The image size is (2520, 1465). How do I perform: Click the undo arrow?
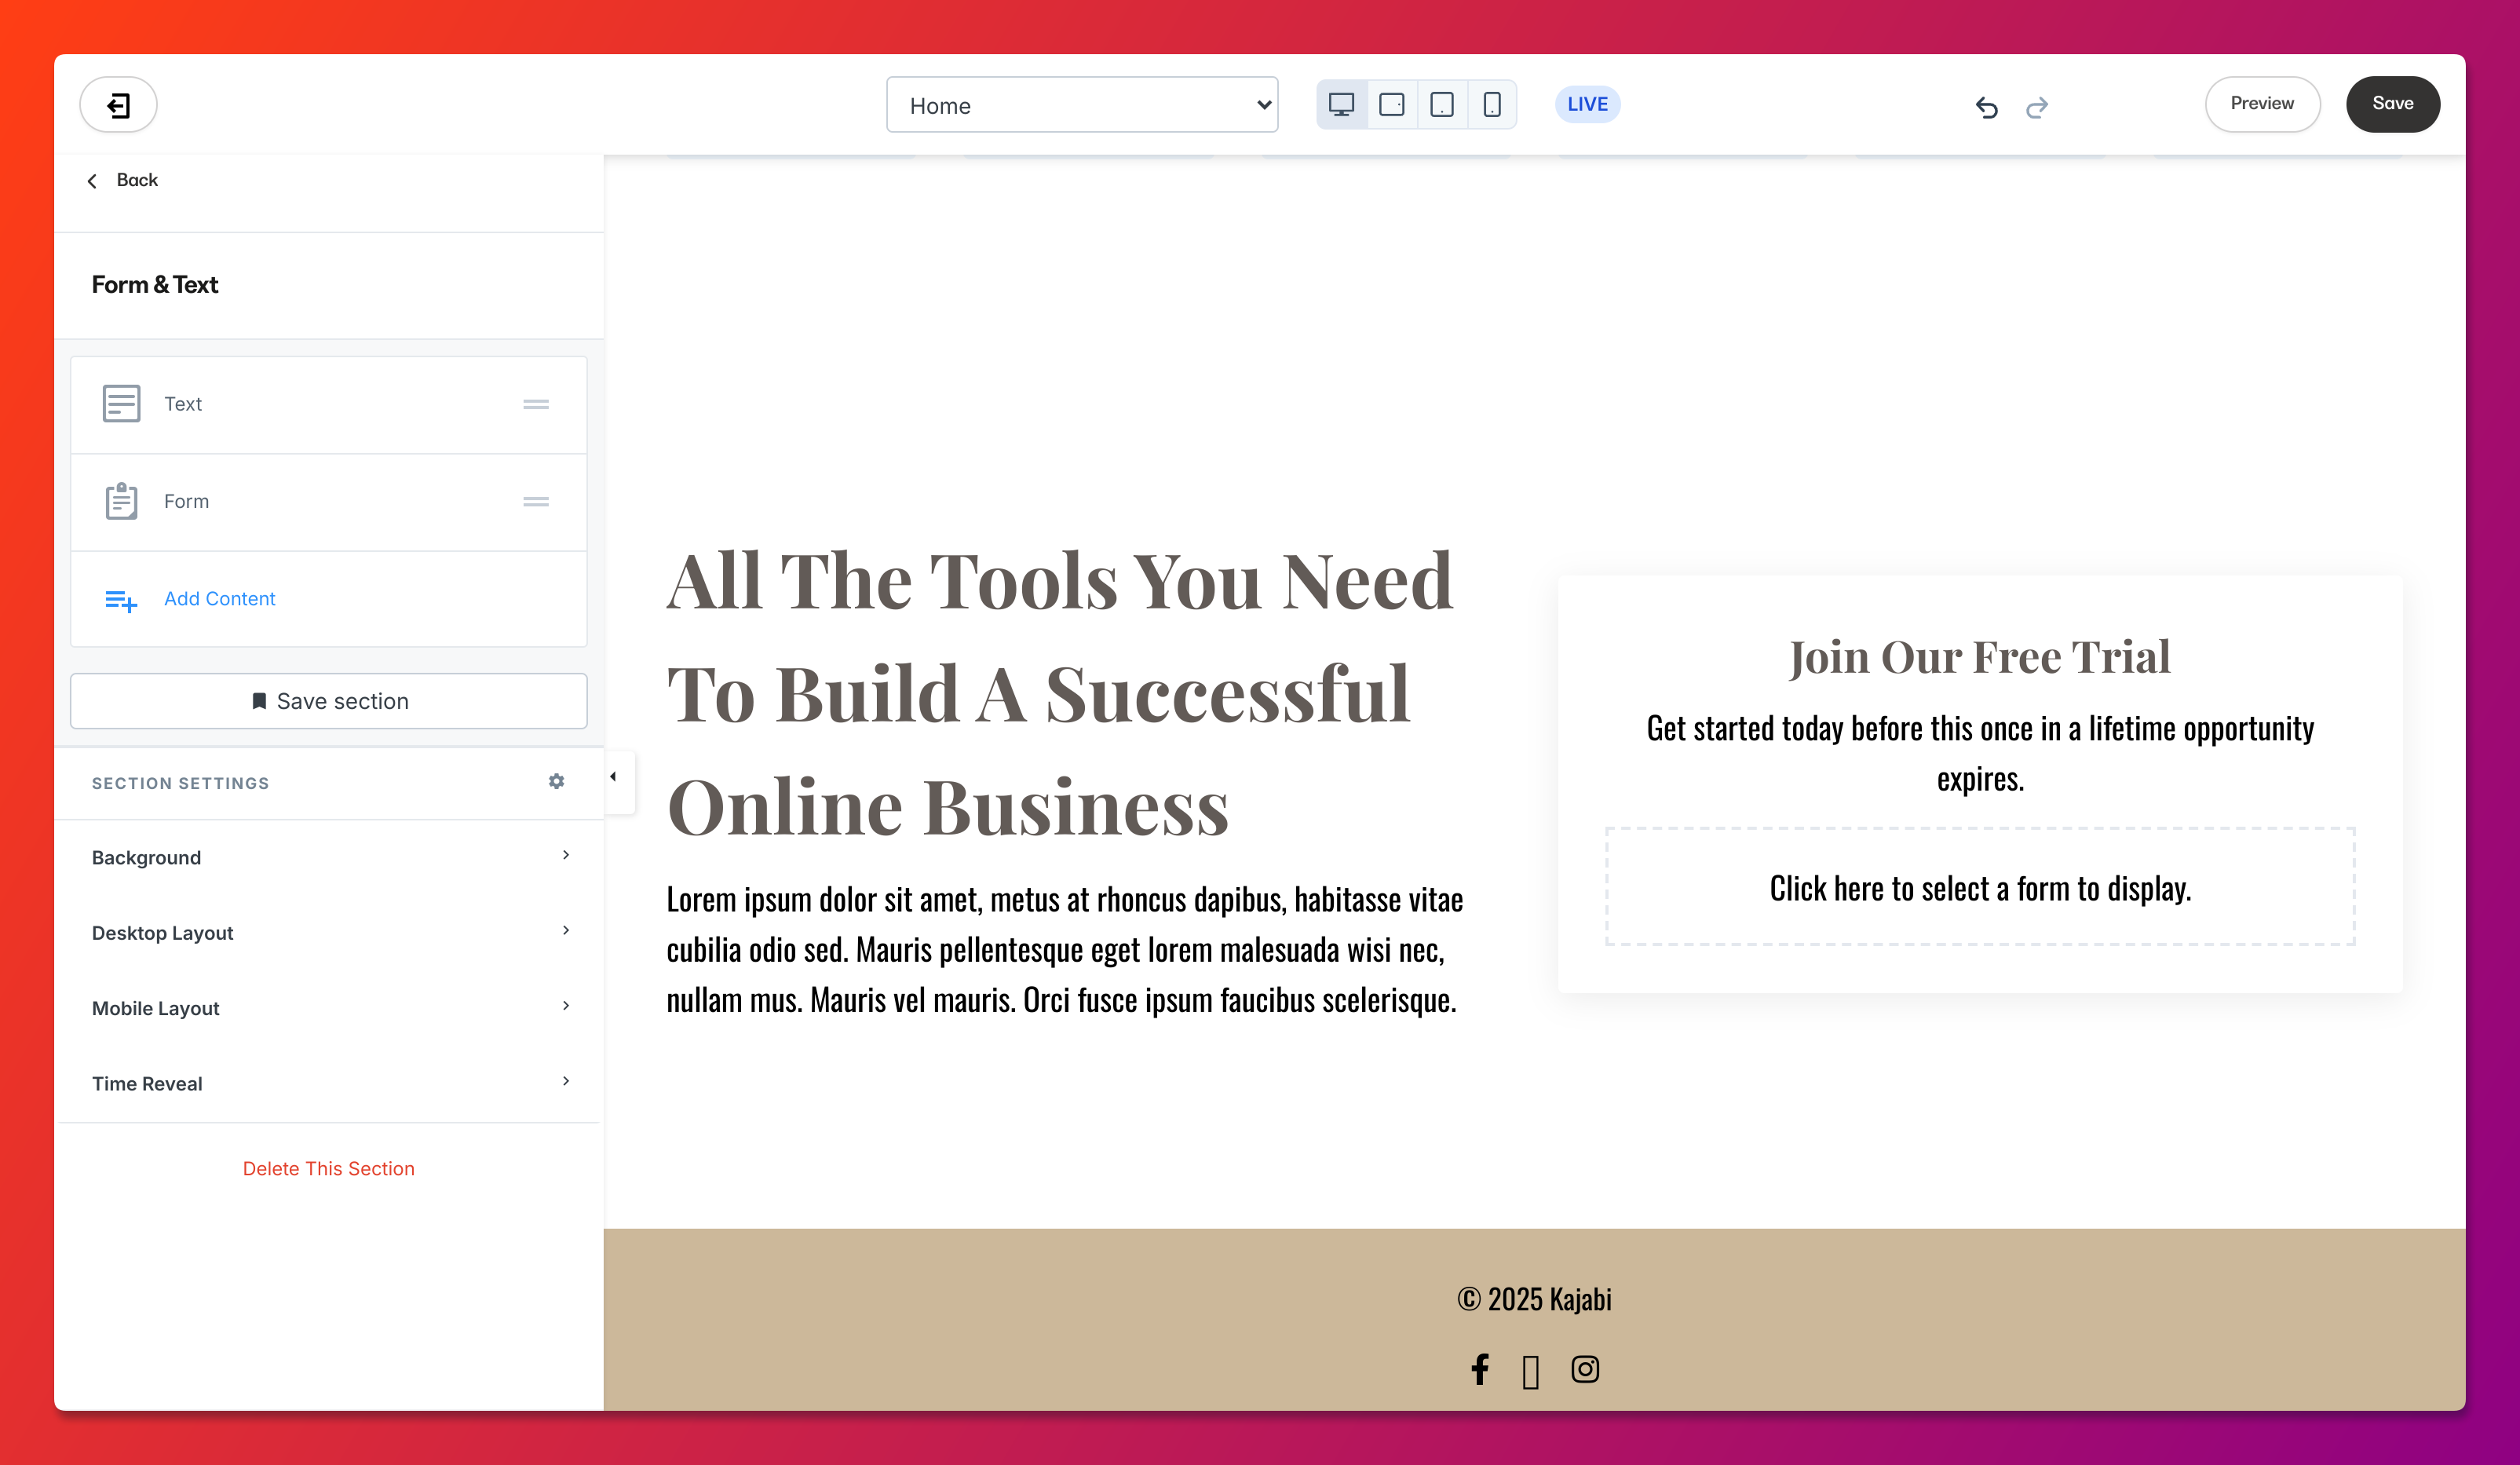(1986, 106)
